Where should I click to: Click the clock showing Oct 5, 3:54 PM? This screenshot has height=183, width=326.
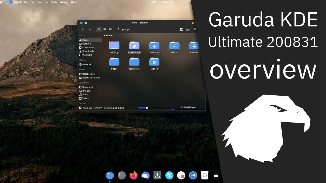[x=162, y=2]
